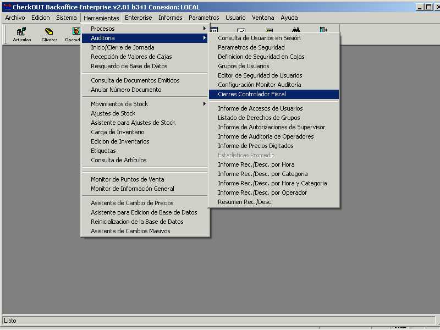The height and width of the screenshot is (330, 440).
Task: Choose Consulta de Artículos
Action: point(145,160)
